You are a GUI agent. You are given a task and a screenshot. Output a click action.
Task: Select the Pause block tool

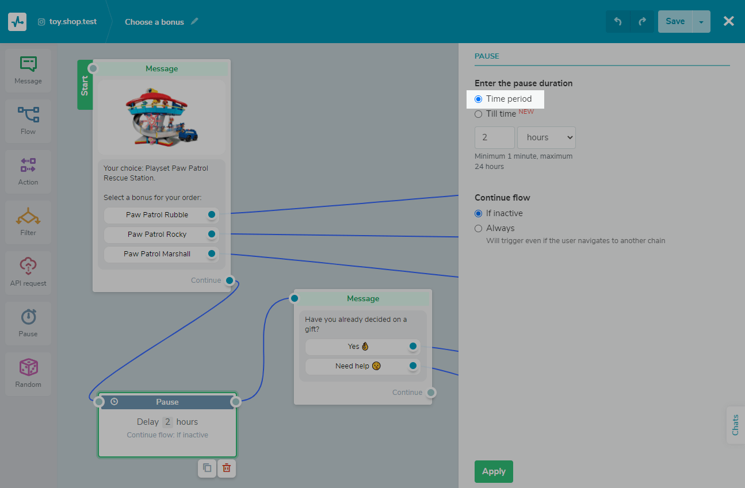(28, 324)
